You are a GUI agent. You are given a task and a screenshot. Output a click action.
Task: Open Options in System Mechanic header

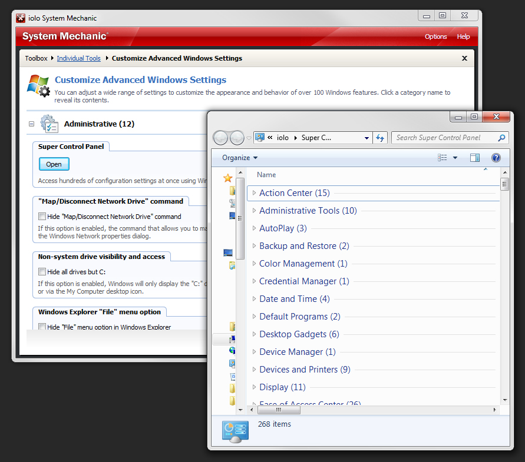pos(435,36)
